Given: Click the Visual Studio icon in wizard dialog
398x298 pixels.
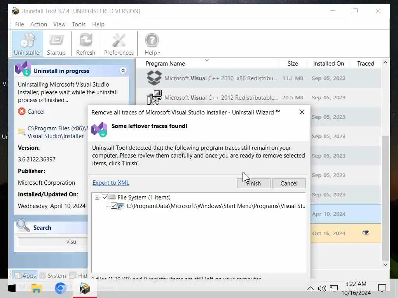Looking at the screenshot, I should click(x=99, y=129).
